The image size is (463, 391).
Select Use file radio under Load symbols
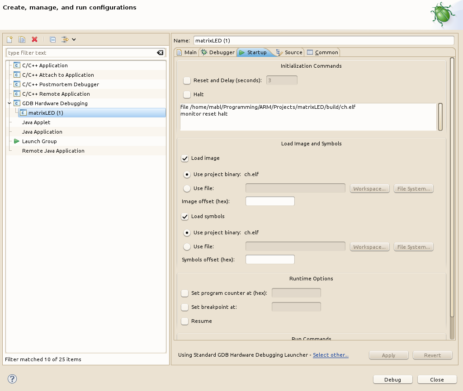[187, 247]
